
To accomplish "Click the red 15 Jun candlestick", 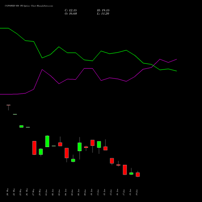I will [x=112, y=161].
